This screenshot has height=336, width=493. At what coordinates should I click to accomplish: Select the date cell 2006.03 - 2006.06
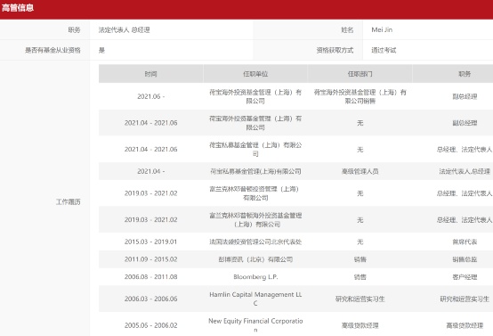(151, 299)
